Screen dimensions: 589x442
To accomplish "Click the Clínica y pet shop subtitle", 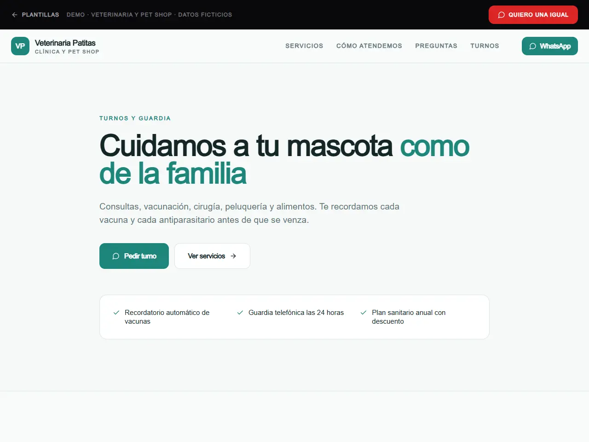I will tap(67, 52).
